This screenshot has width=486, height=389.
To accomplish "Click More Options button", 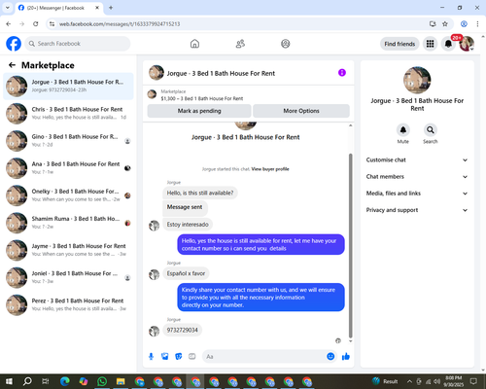I will [301, 111].
